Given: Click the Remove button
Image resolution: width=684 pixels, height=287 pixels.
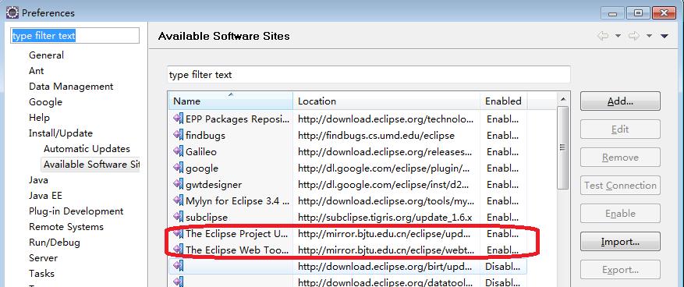Looking at the screenshot, I should coord(620,157).
